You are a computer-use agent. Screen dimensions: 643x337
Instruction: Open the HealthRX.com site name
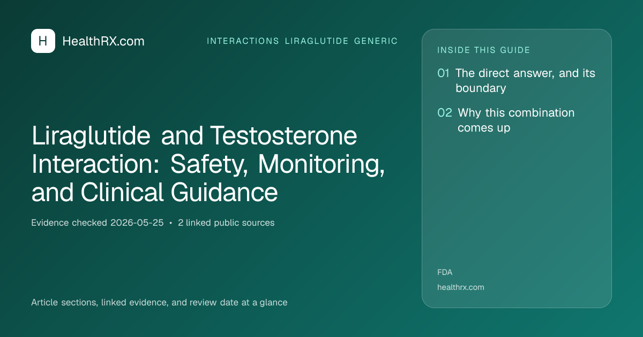point(103,41)
